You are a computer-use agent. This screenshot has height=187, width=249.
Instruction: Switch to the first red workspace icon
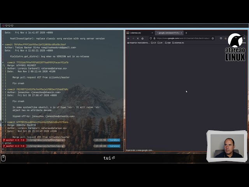(4, 25)
